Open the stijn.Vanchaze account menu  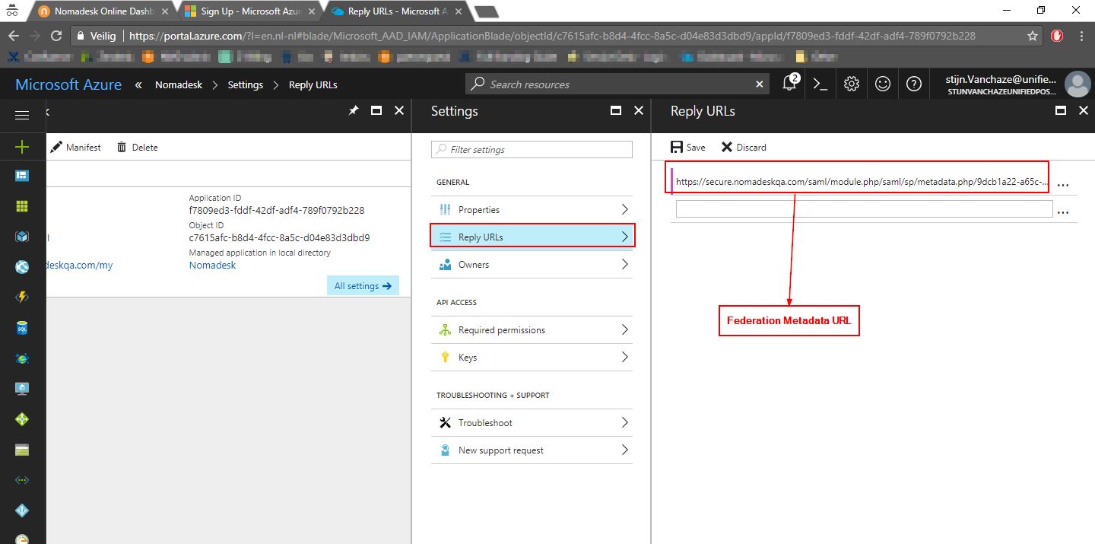tap(1018, 84)
